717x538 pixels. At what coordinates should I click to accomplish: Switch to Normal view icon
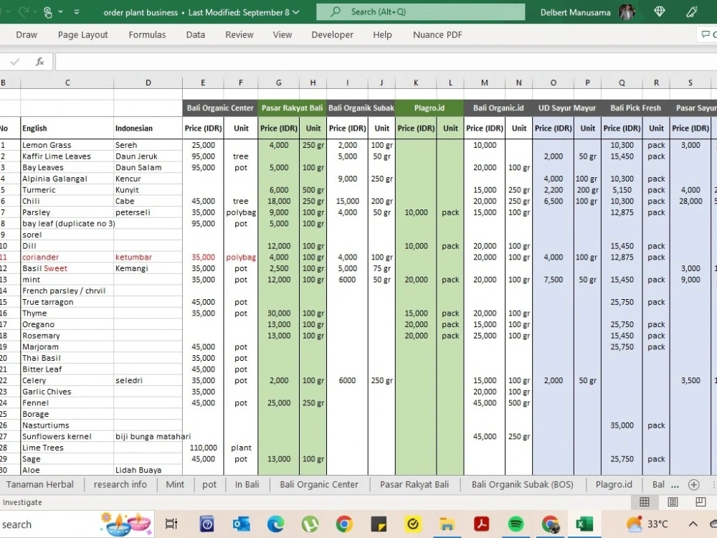645,502
